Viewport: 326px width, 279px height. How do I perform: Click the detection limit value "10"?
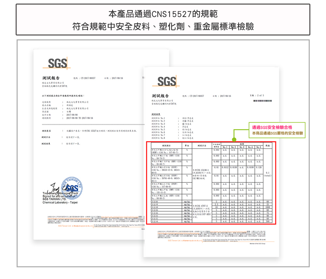click(216, 207)
